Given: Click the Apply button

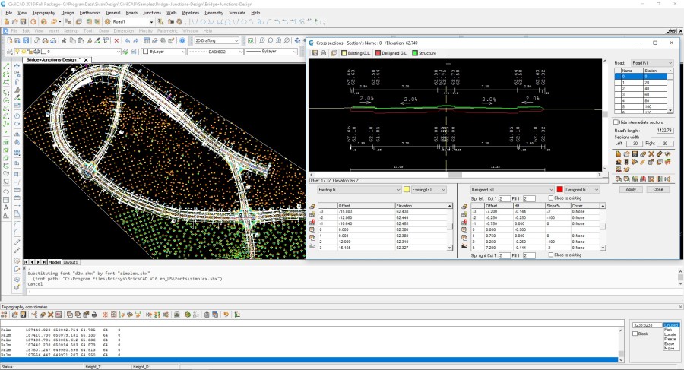Looking at the screenshot, I should (x=630, y=189).
